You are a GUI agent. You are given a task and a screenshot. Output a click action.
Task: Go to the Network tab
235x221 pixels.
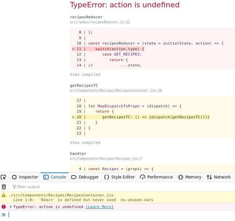coord(219,177)
